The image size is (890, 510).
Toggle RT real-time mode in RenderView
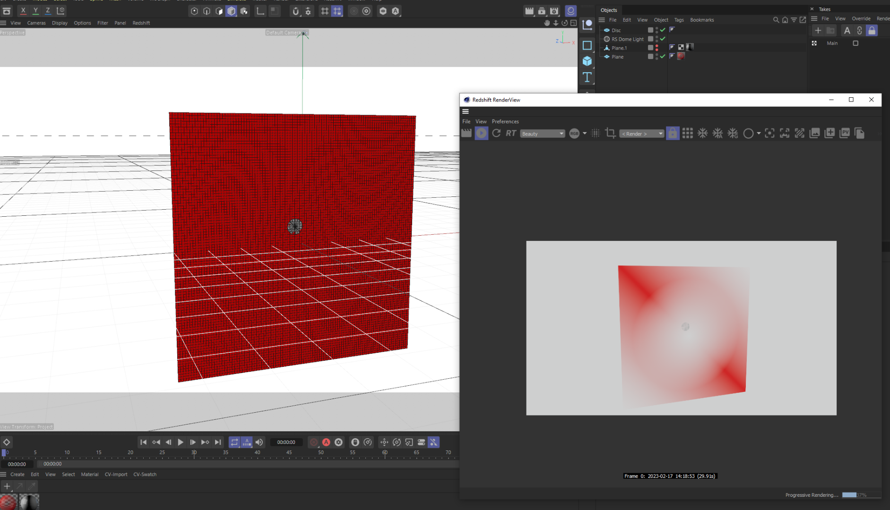coord(511,134)
